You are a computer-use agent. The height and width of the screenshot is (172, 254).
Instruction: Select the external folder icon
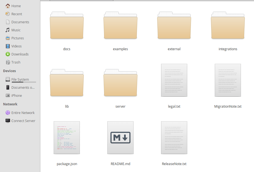click(174, 25)
